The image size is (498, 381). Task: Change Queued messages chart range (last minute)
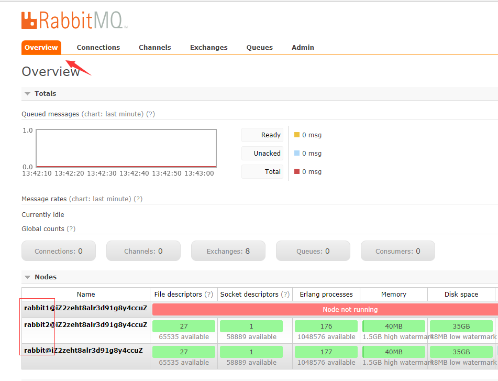[x=113, y=114]
